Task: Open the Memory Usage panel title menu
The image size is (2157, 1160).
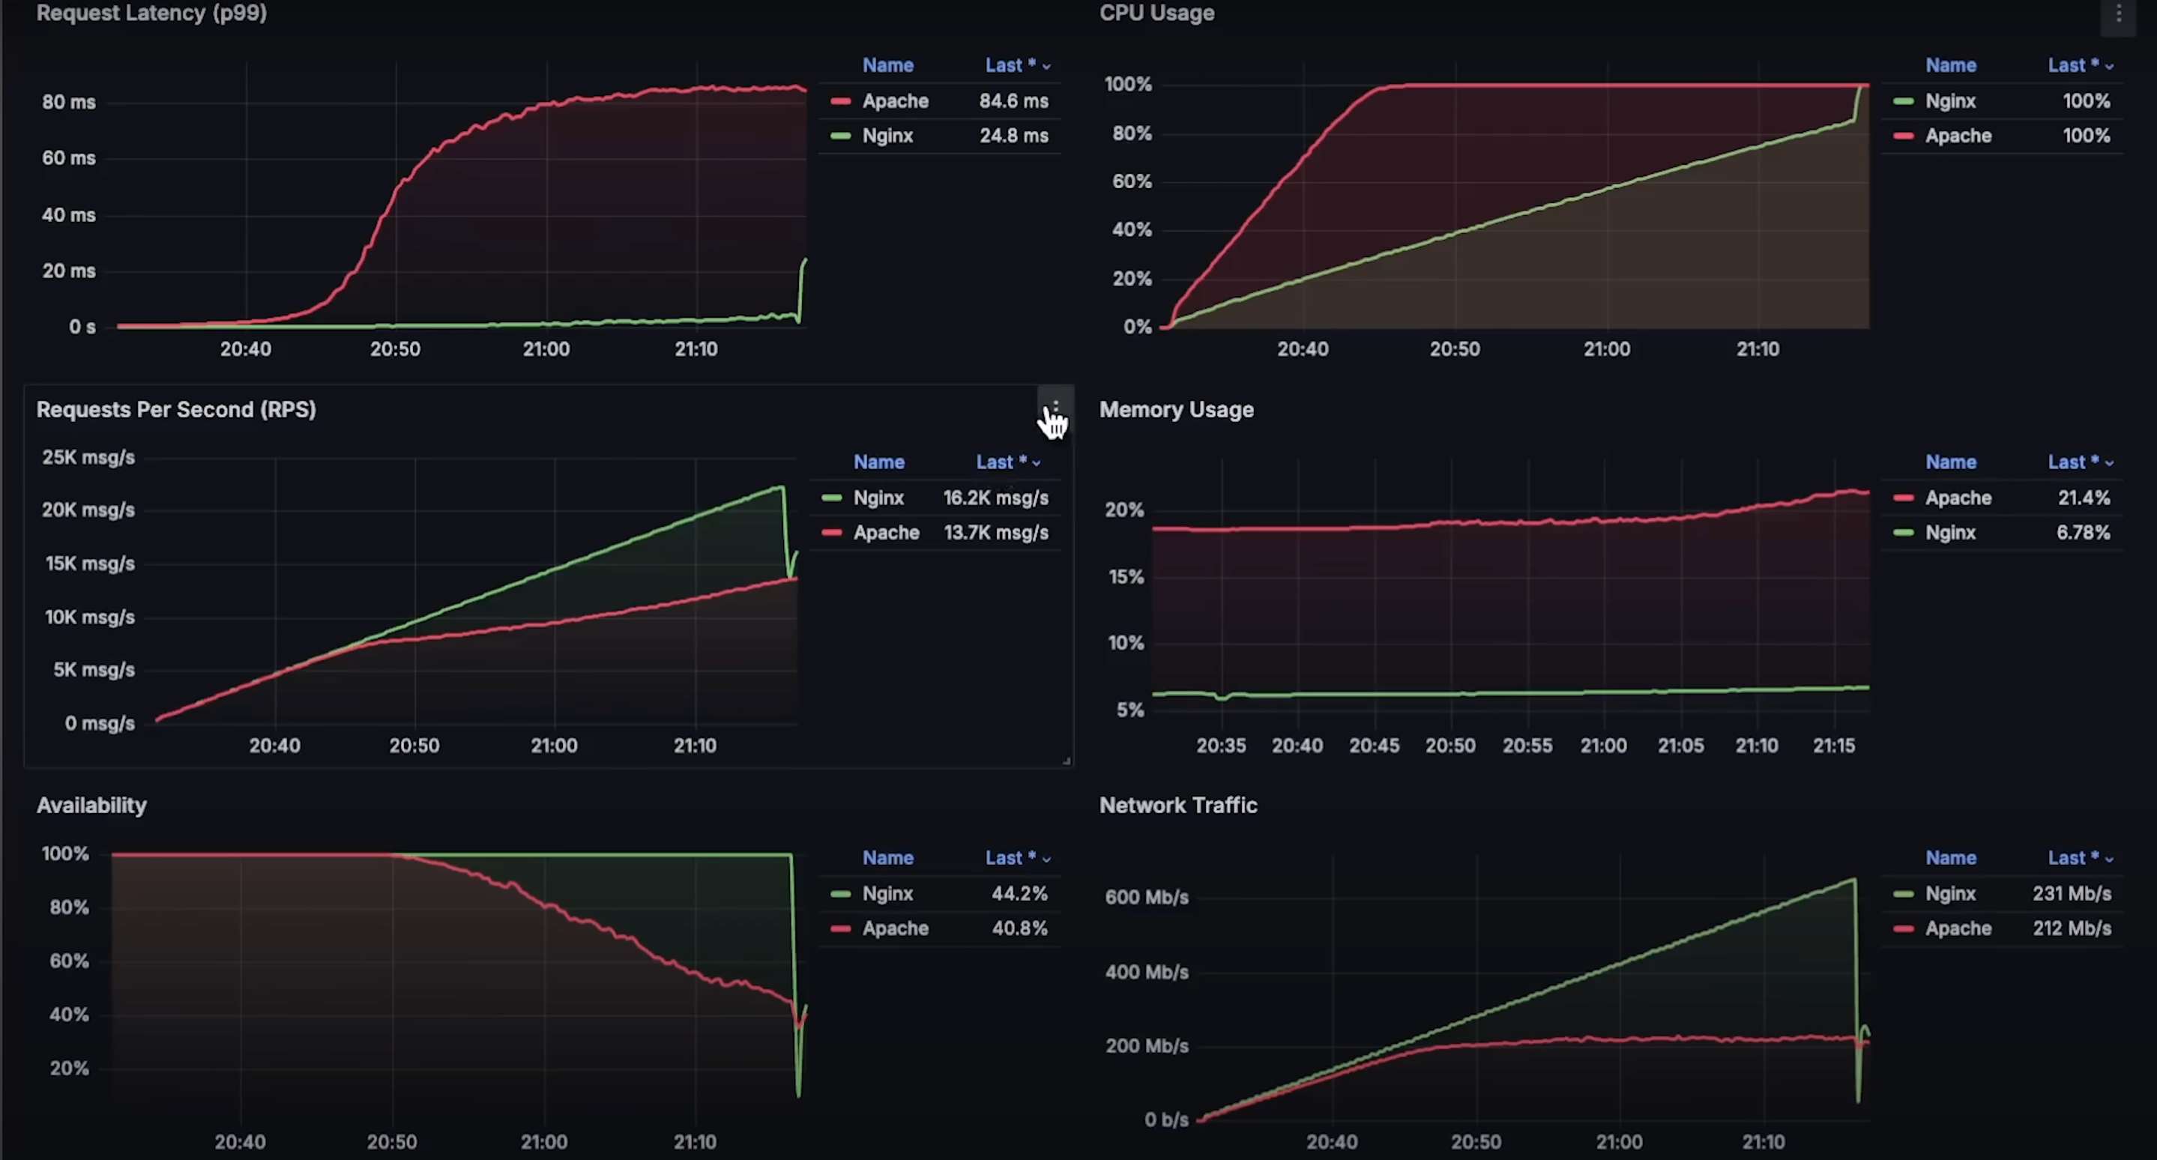Action: [1176, 409]
